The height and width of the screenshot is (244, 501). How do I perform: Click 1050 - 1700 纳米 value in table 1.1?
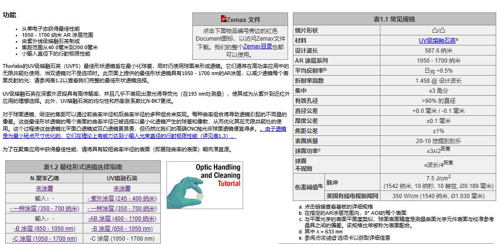[x=438, y=61]
